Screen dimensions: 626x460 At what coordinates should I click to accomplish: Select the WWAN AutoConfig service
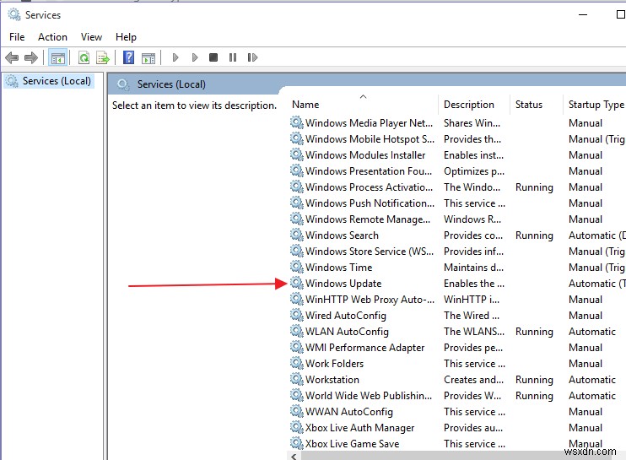tap(349, 412)
